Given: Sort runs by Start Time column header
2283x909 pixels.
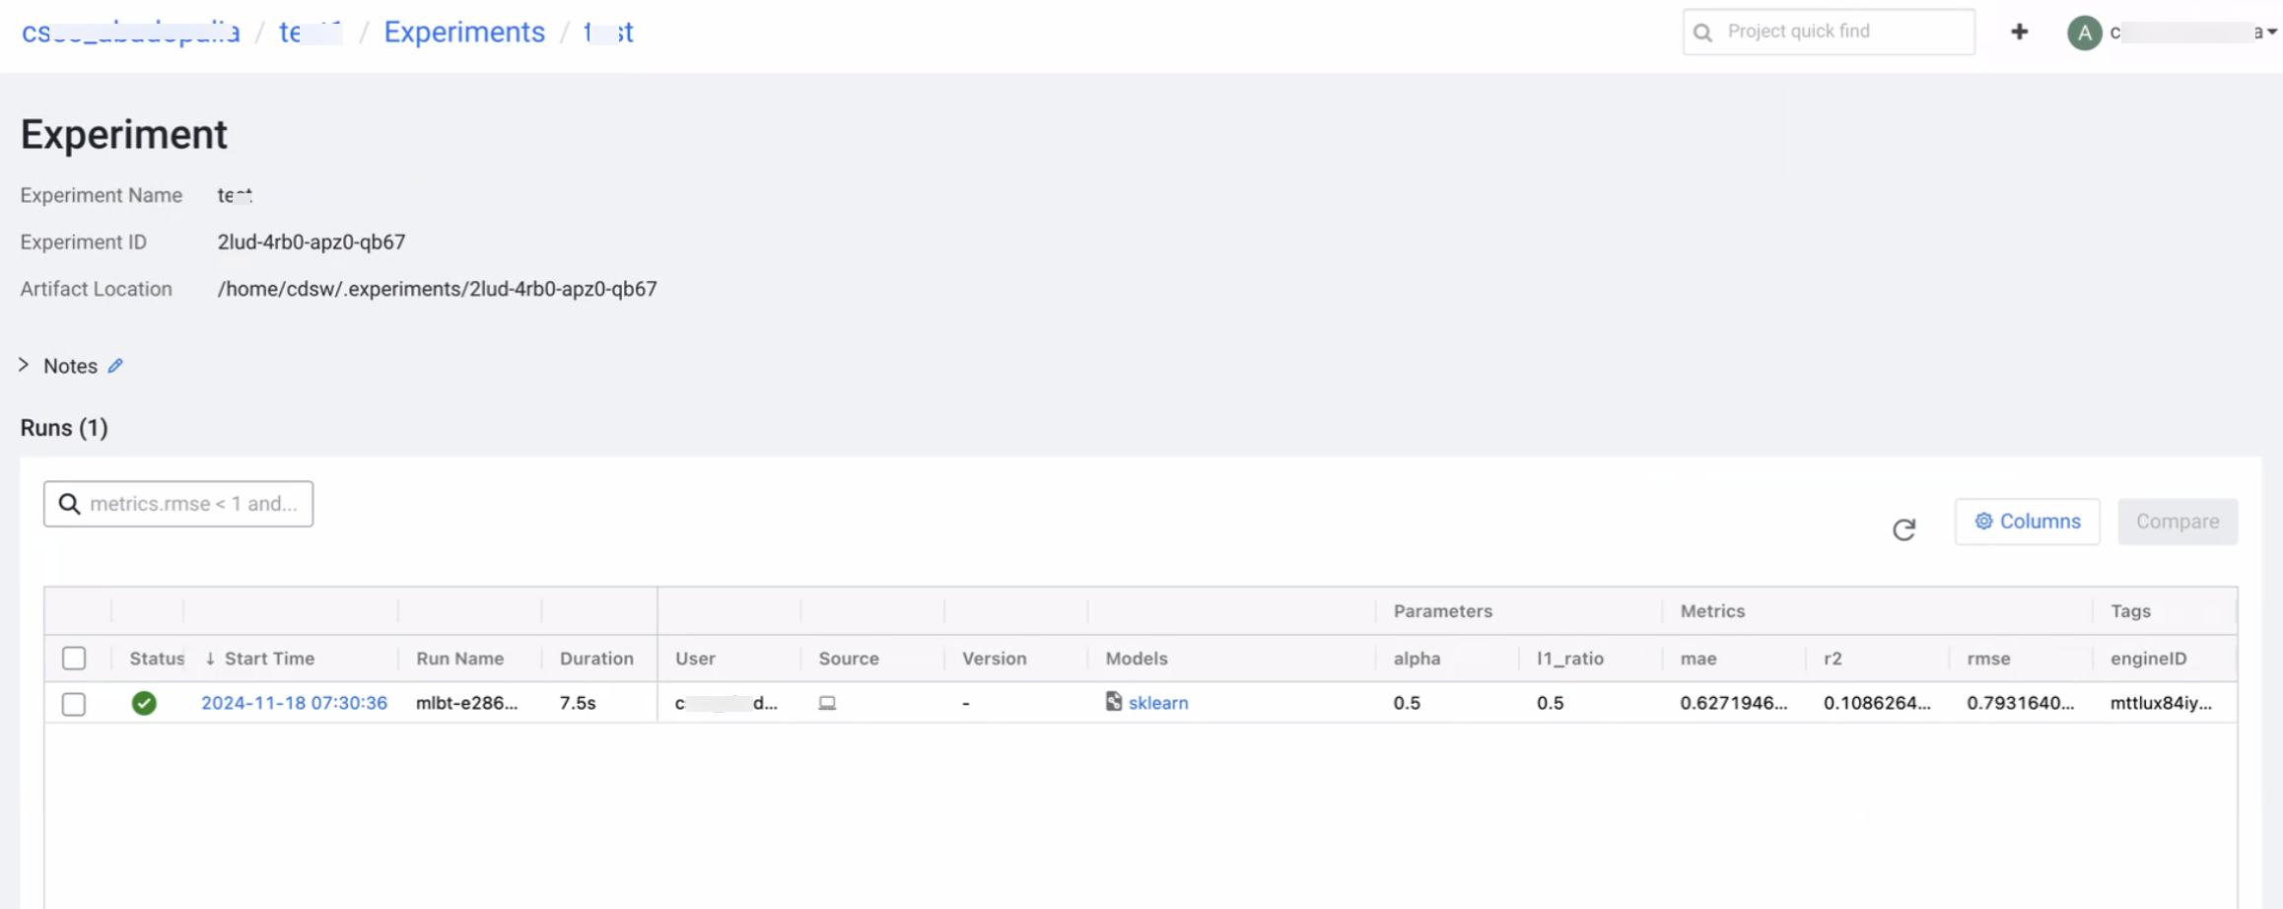Looking at the screenshot, I should [268, 659].
